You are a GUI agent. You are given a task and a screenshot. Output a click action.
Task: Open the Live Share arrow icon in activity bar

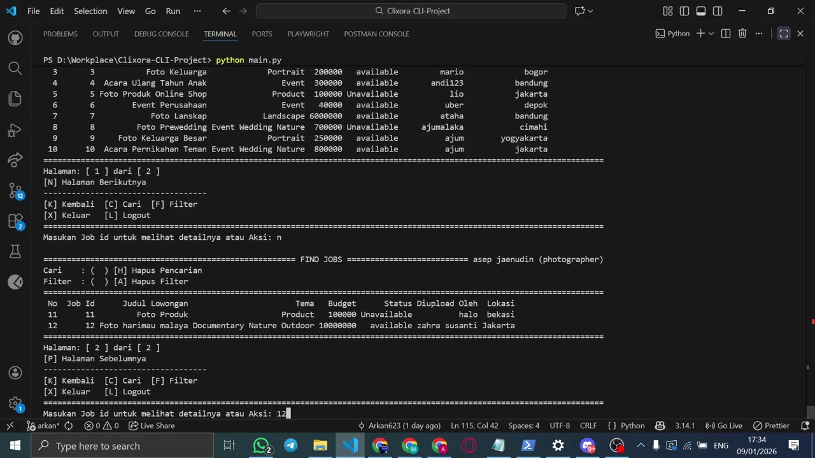click(x=15, y=160)
